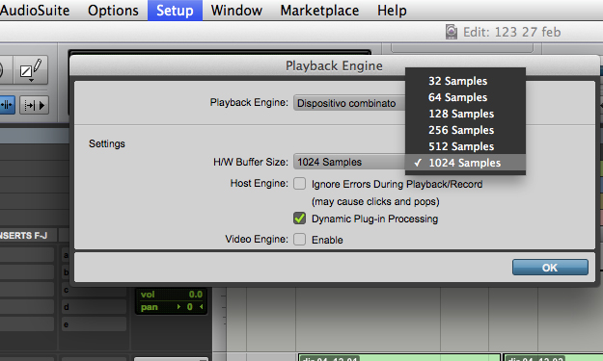Confirm dialog with the OK button
The image size is (603, 361).
coord(550,268)
